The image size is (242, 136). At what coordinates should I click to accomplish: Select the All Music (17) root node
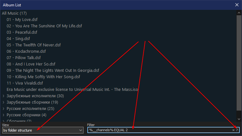click(x=14, y=13)
